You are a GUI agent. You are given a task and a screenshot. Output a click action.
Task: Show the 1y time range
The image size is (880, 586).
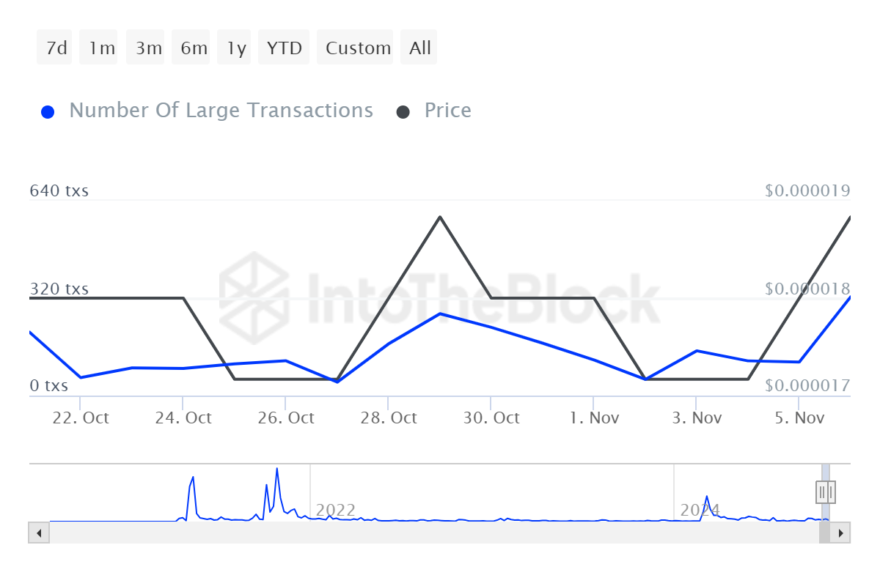236,48
